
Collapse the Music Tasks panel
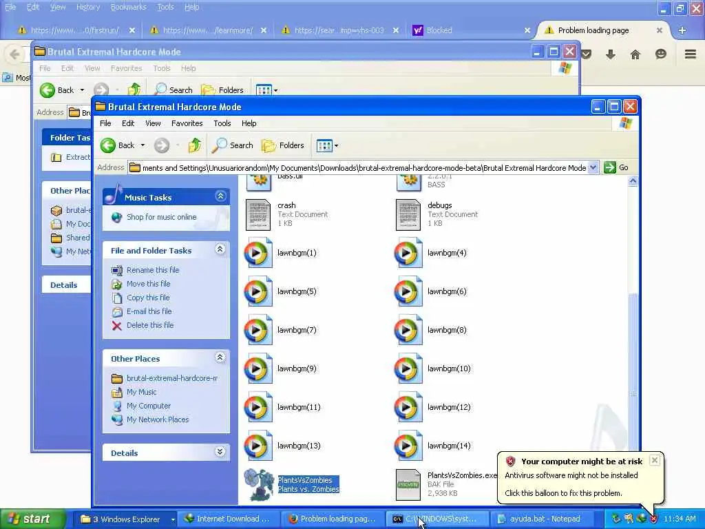tap(220, 196)
